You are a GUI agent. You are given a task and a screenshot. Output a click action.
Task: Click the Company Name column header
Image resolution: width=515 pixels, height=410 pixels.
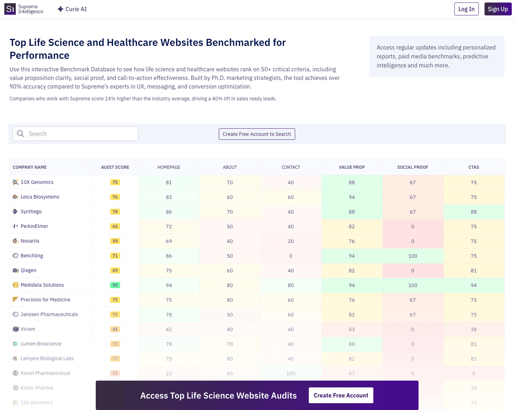pyautogui.click(x=30, y=167)
